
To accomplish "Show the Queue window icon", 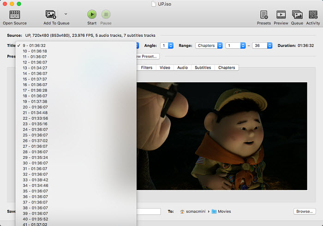I will [x=297, y=15].
